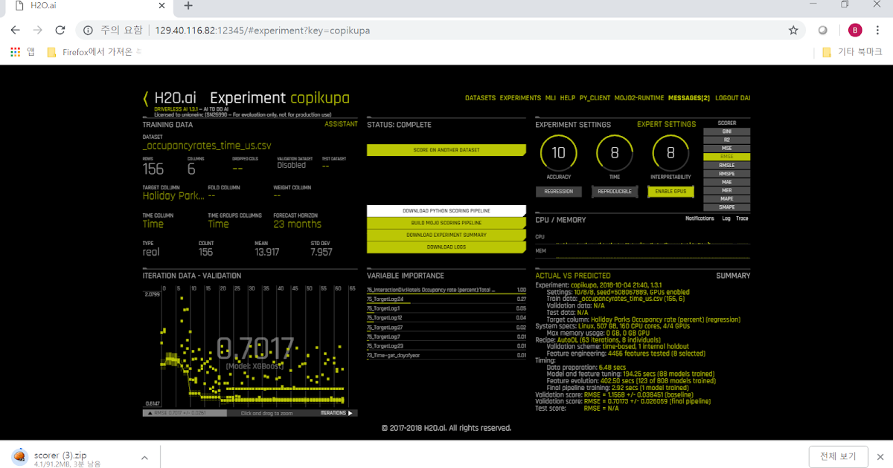Close the downloads bar
Image resolution: width=893 pixels, height=468 pixels.
click(x=879, y=456)
